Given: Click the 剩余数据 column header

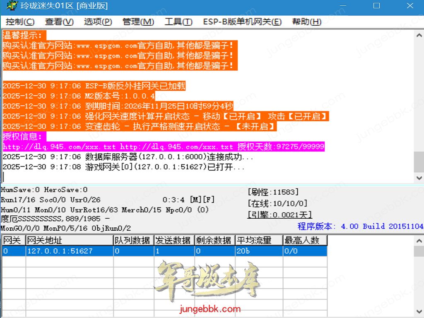Looking at the screenshot, I should tap(214, 240).
